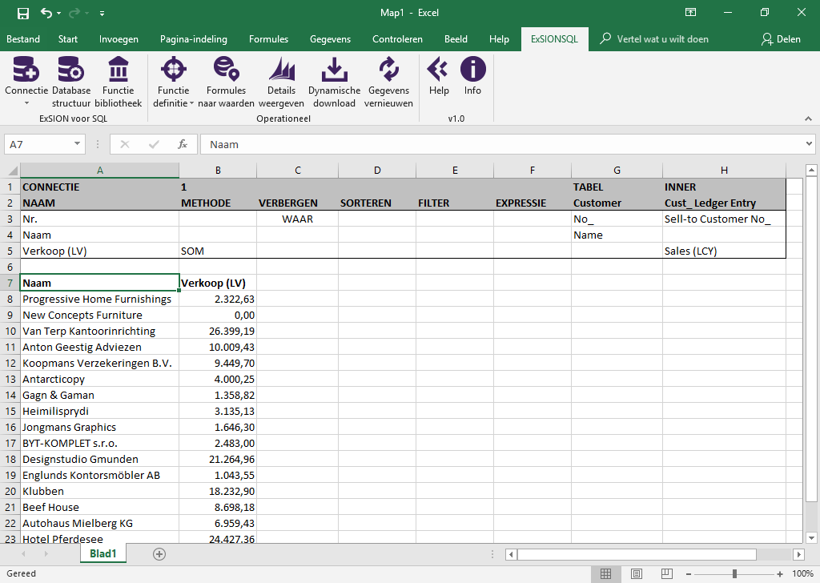Click the horizontal scrollbar thumb

637,554
